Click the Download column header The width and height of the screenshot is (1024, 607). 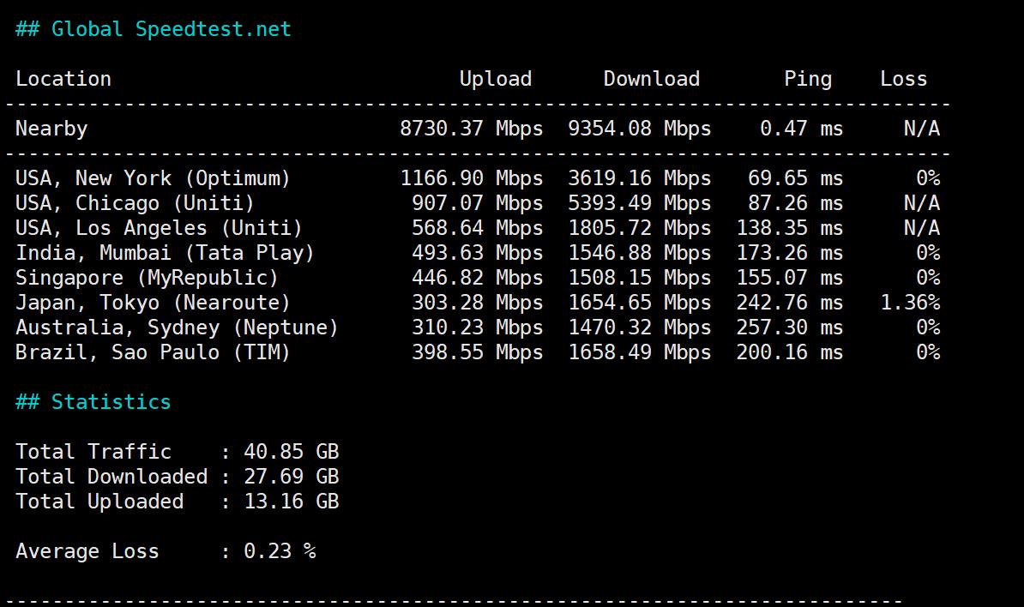[651, 79]
